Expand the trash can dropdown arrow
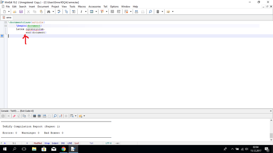Image resolution: width=273 pixels, height=153 pixels. (x=162, y=11)
